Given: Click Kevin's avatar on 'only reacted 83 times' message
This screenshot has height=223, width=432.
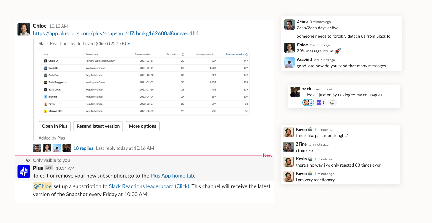Looking at the screenshot, I should click(x=289, y=162).
